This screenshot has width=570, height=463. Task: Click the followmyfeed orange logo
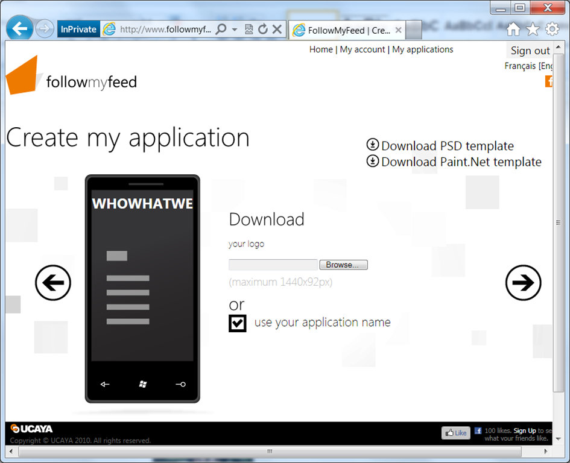(22, 75)
